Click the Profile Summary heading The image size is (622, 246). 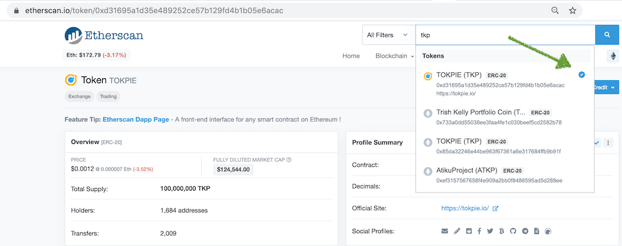377,142
